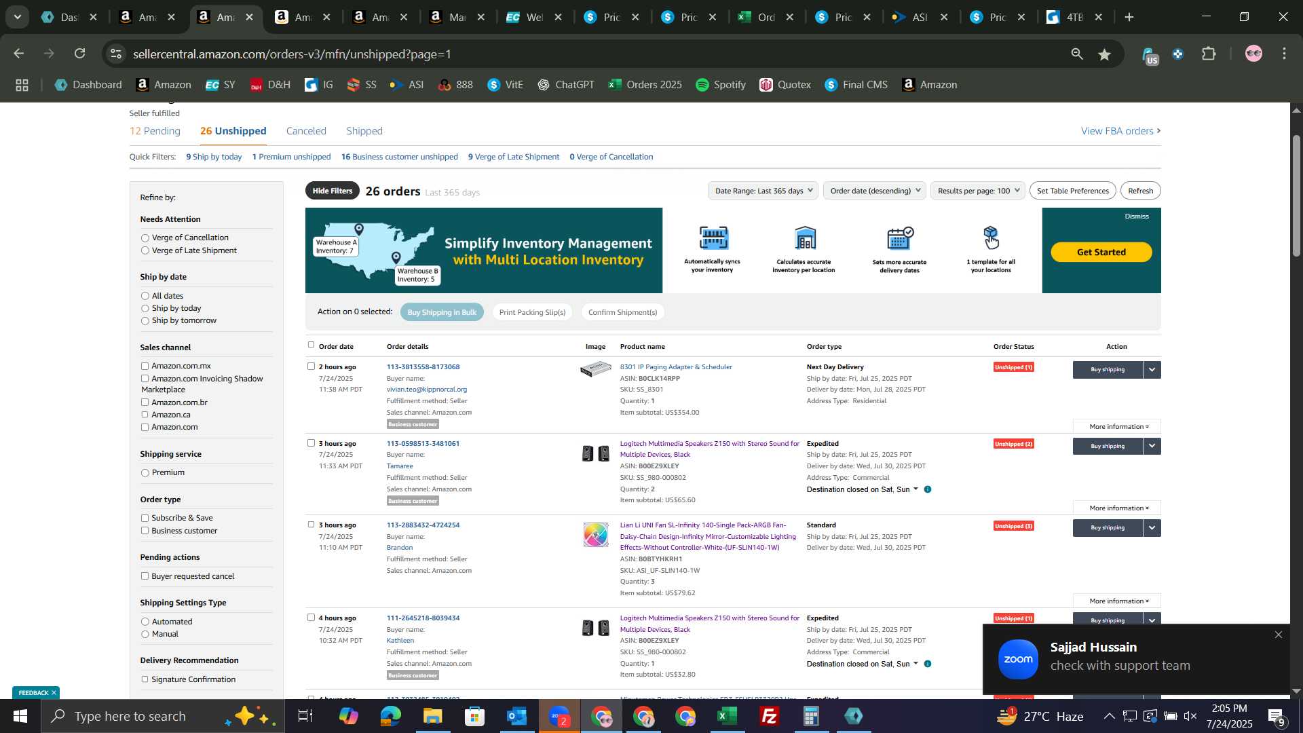
Task: Check the Amazon.com.mx sales channel
Action: click(145, 366)
